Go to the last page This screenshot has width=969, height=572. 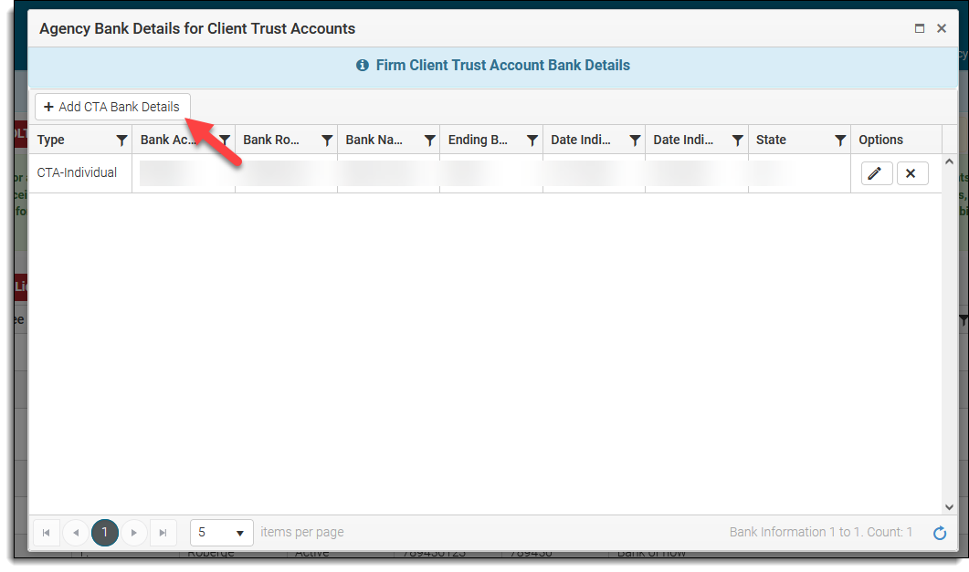[163, 533]
